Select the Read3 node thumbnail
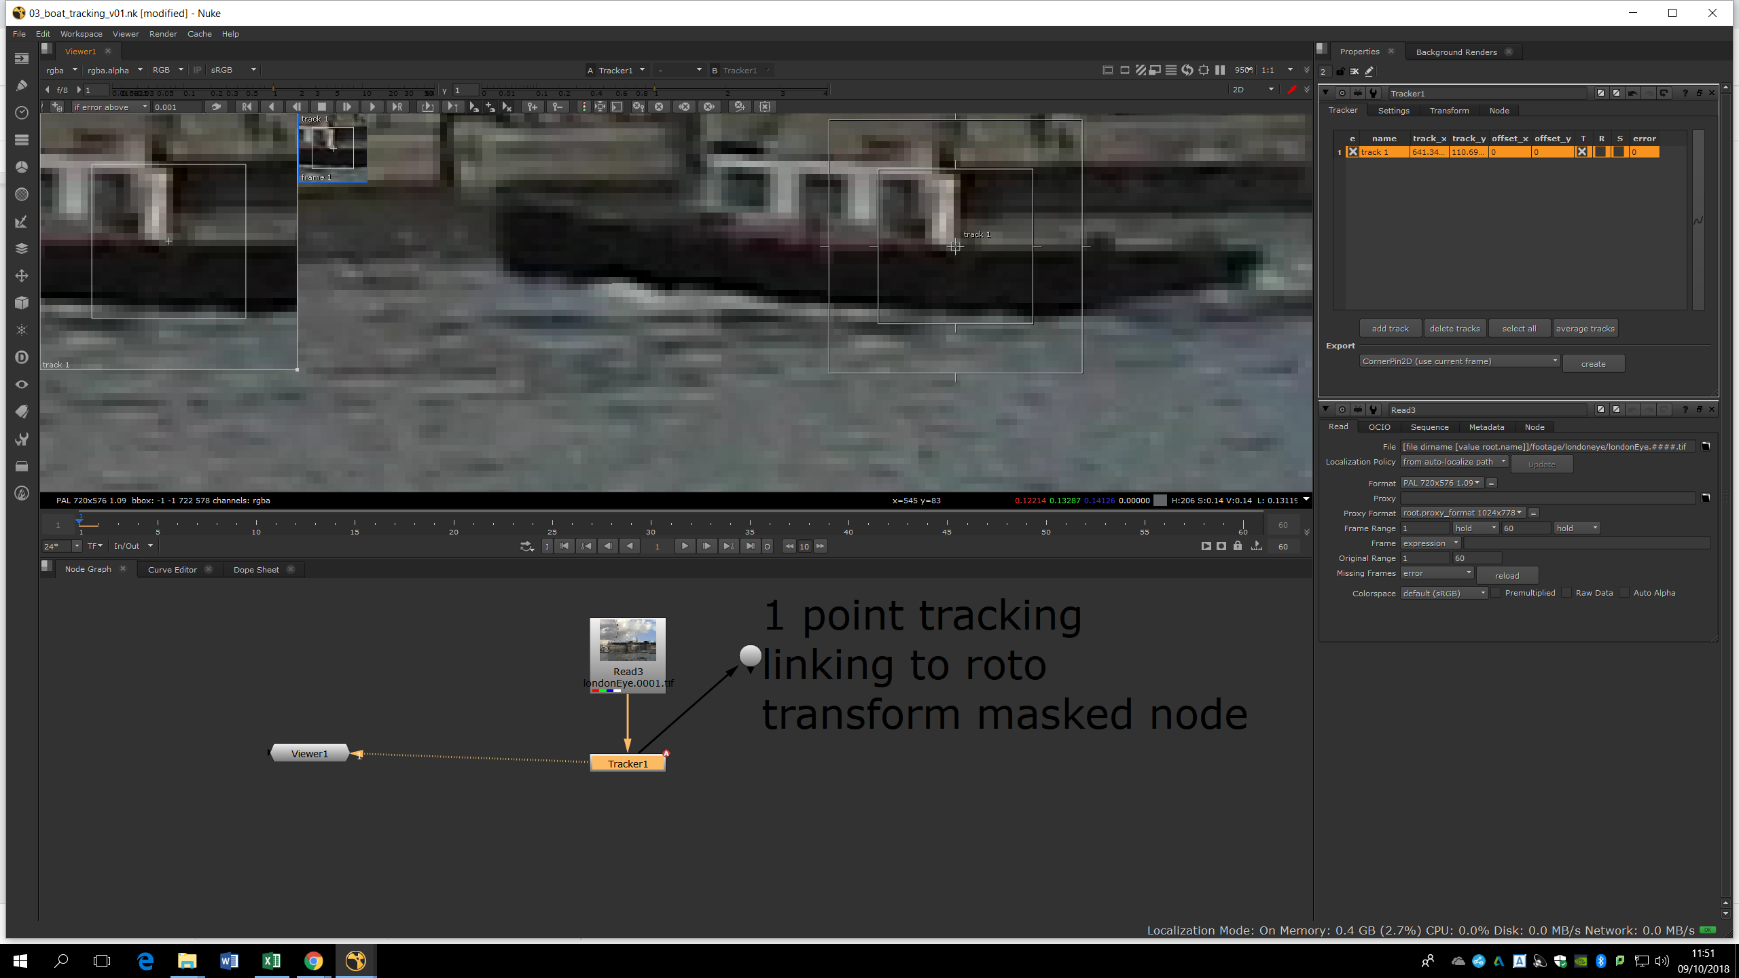The width and height of the screenshot is (1739, 978). click(x=628, y=640)
